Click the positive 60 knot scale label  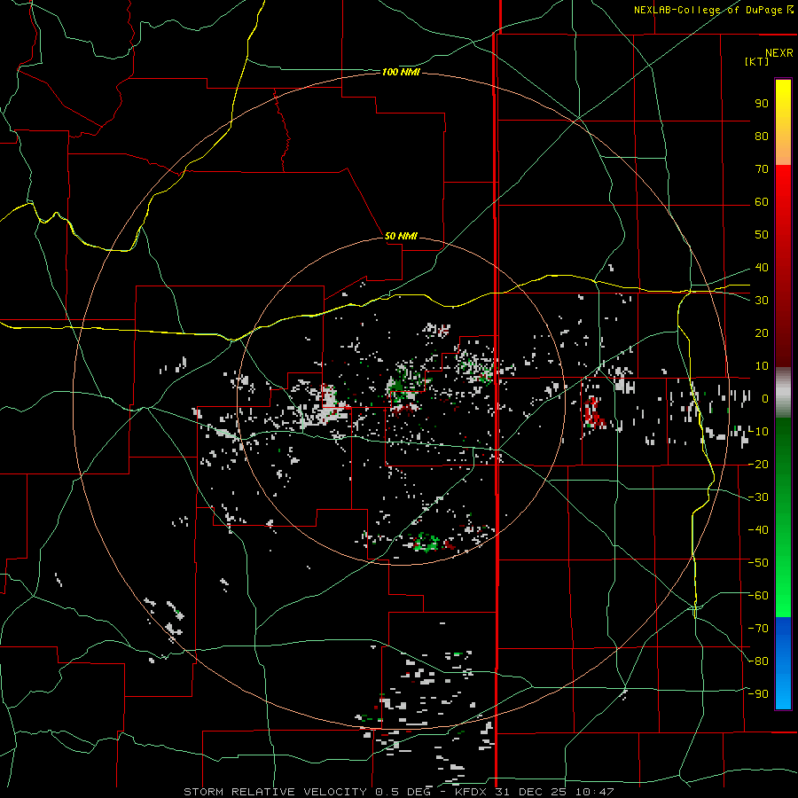coord(762,202)
